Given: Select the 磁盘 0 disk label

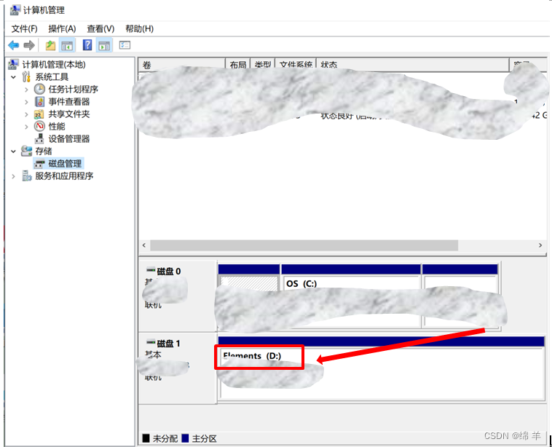Looking at the screenshot, I should tap(169, 272).
